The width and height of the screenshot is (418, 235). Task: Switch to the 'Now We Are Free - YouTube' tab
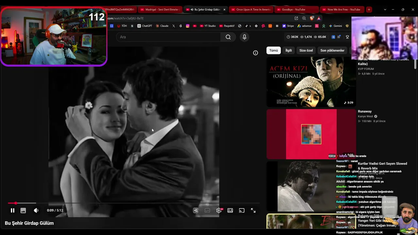[342, 9]
